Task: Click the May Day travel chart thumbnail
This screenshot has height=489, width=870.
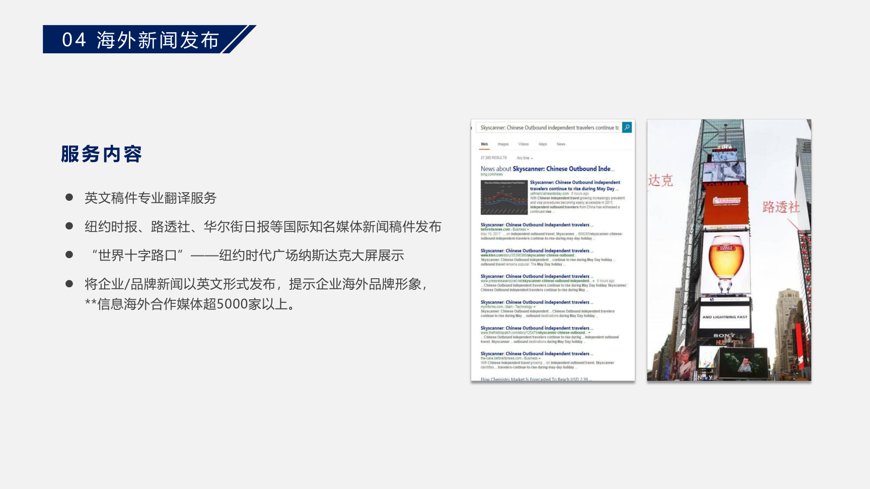Action: pos(504,197)
